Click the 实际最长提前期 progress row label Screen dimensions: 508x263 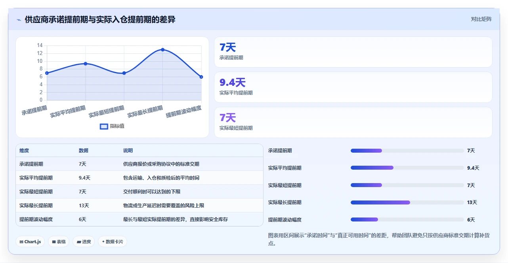click(x=285, y=202)
